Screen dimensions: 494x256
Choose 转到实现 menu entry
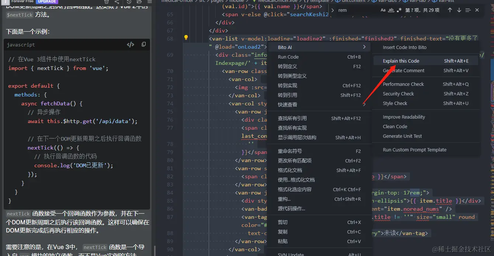[x=319, y=85]
